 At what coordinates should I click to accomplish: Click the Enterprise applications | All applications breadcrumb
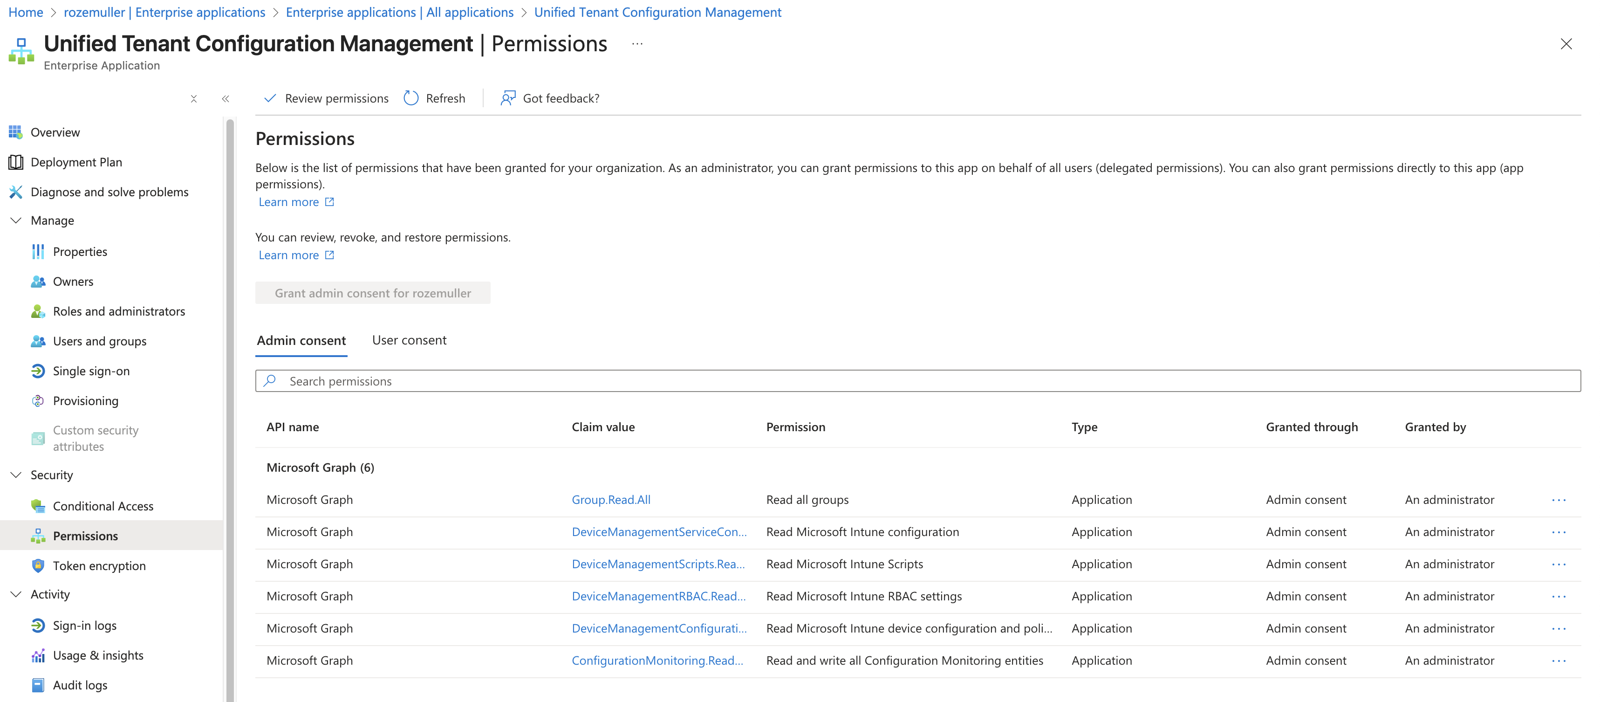(399, 13)
